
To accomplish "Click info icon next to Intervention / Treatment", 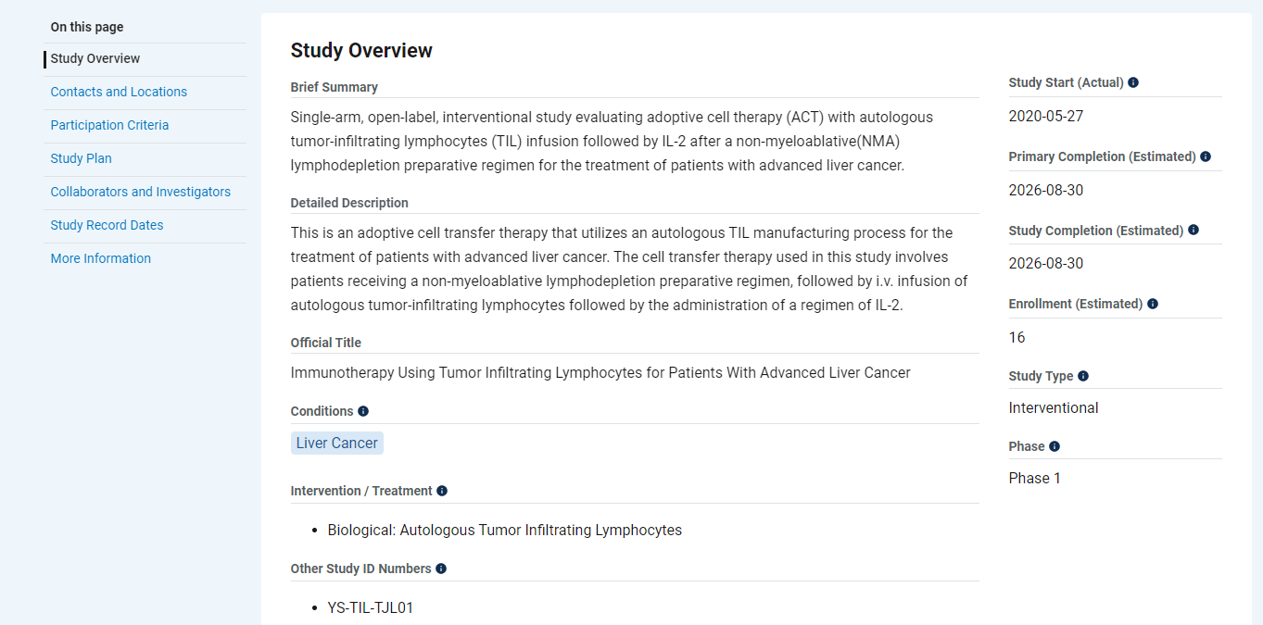I will pos(442,491).
